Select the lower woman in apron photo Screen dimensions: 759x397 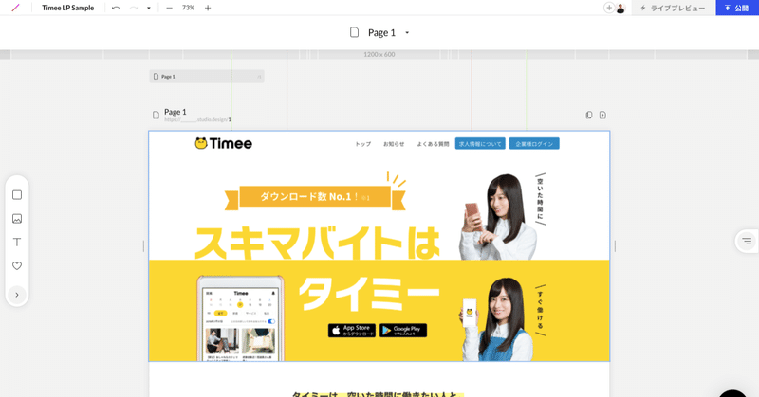[x=497, y=319]
